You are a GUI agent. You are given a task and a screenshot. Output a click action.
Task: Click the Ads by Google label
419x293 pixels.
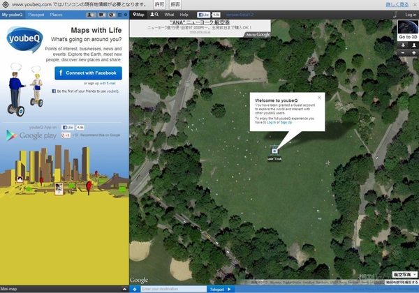[258, 35]
